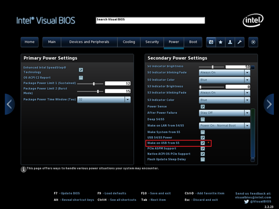Open Wake on LAN from S4/S5 dropdown
The height and width of the screenshot is (209, 279).
(224, 125)
